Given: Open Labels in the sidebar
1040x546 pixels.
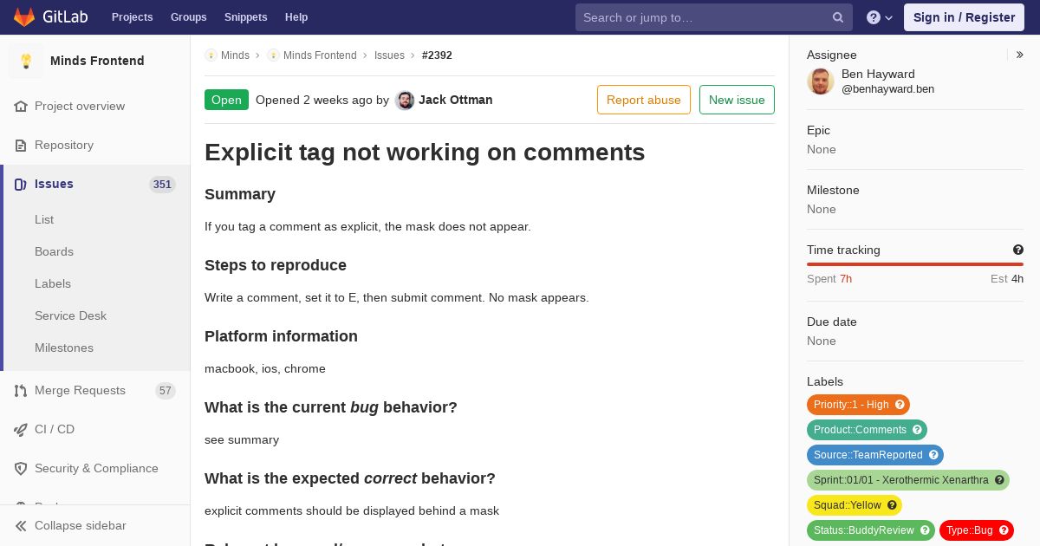Looking at the screenshot, I should [53, 283].
